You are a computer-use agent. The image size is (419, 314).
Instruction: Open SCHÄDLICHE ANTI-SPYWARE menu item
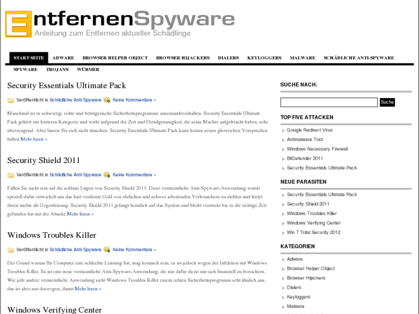tap(359, 58)
